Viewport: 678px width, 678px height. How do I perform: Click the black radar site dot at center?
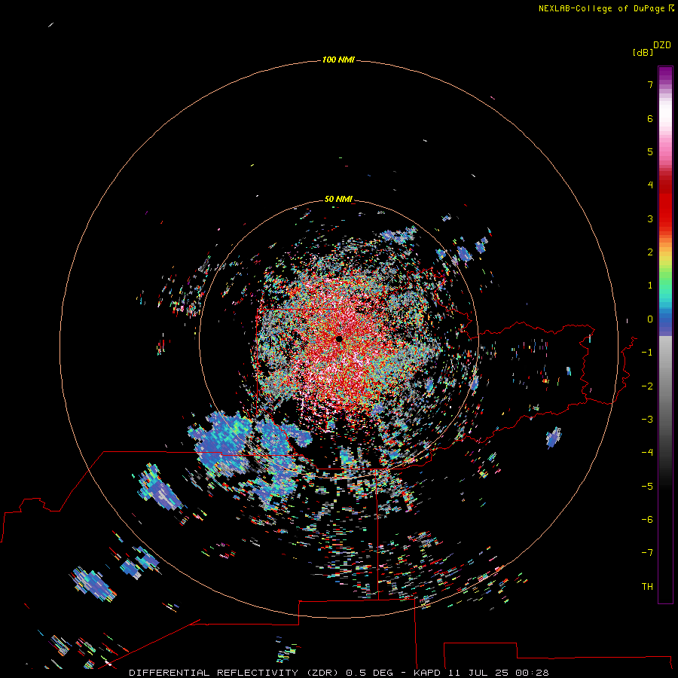(339, 339)
